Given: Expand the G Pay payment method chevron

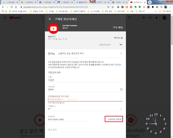Looking at the screenshot, I should 121,54.
